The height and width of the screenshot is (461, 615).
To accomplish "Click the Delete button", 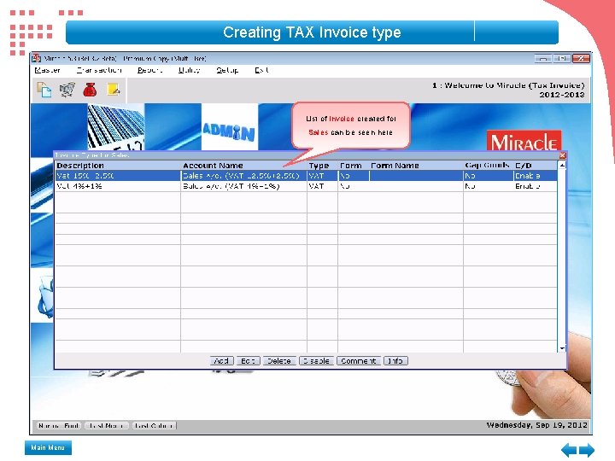I will click(278, 360).
